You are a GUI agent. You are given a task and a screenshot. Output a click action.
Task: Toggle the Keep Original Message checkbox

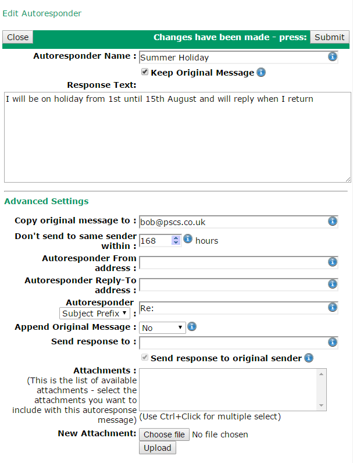(x=145, y=72)
